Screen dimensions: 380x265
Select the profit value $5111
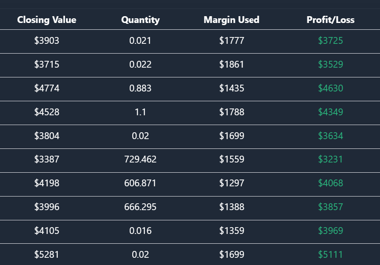(330, 255)
